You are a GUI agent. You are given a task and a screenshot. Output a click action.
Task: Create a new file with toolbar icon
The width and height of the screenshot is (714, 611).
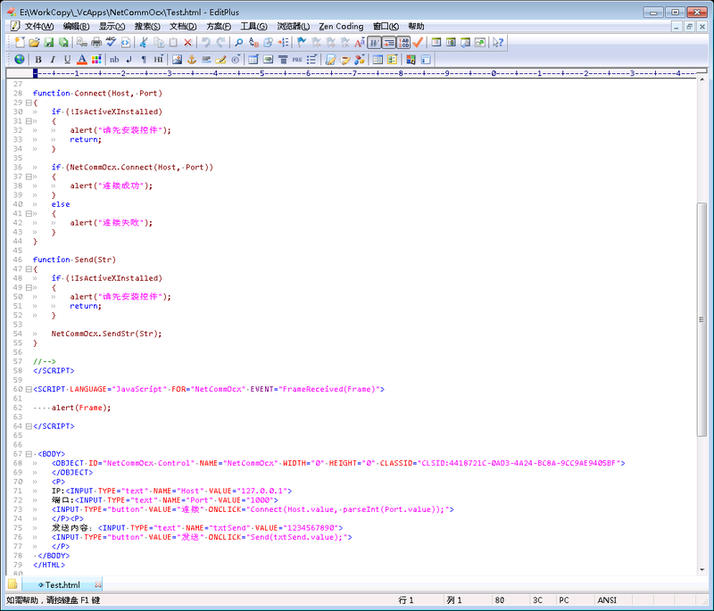point(19,43)
